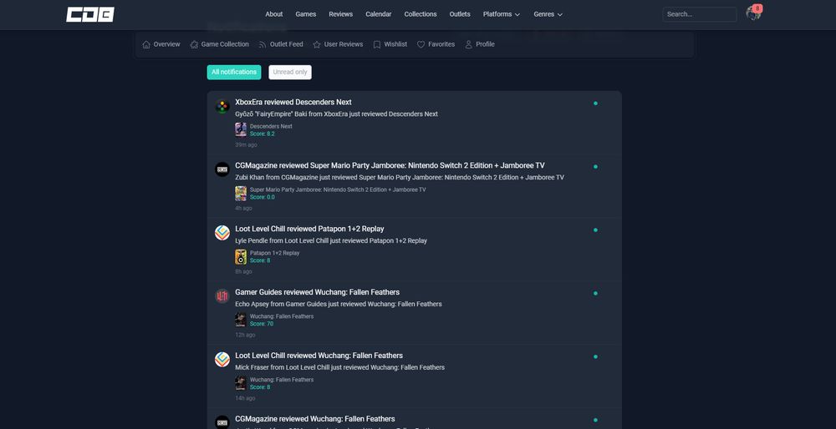The image size is (836, 429).
Task: Toggle unread dot on Patapon 1+2 Replay notification
Action: click(595, 230)
